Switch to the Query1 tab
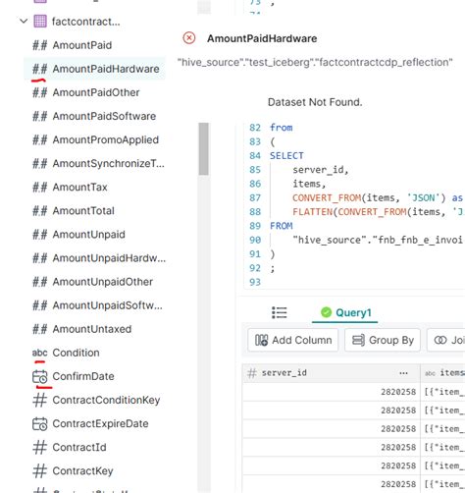 tap(345, 313)
